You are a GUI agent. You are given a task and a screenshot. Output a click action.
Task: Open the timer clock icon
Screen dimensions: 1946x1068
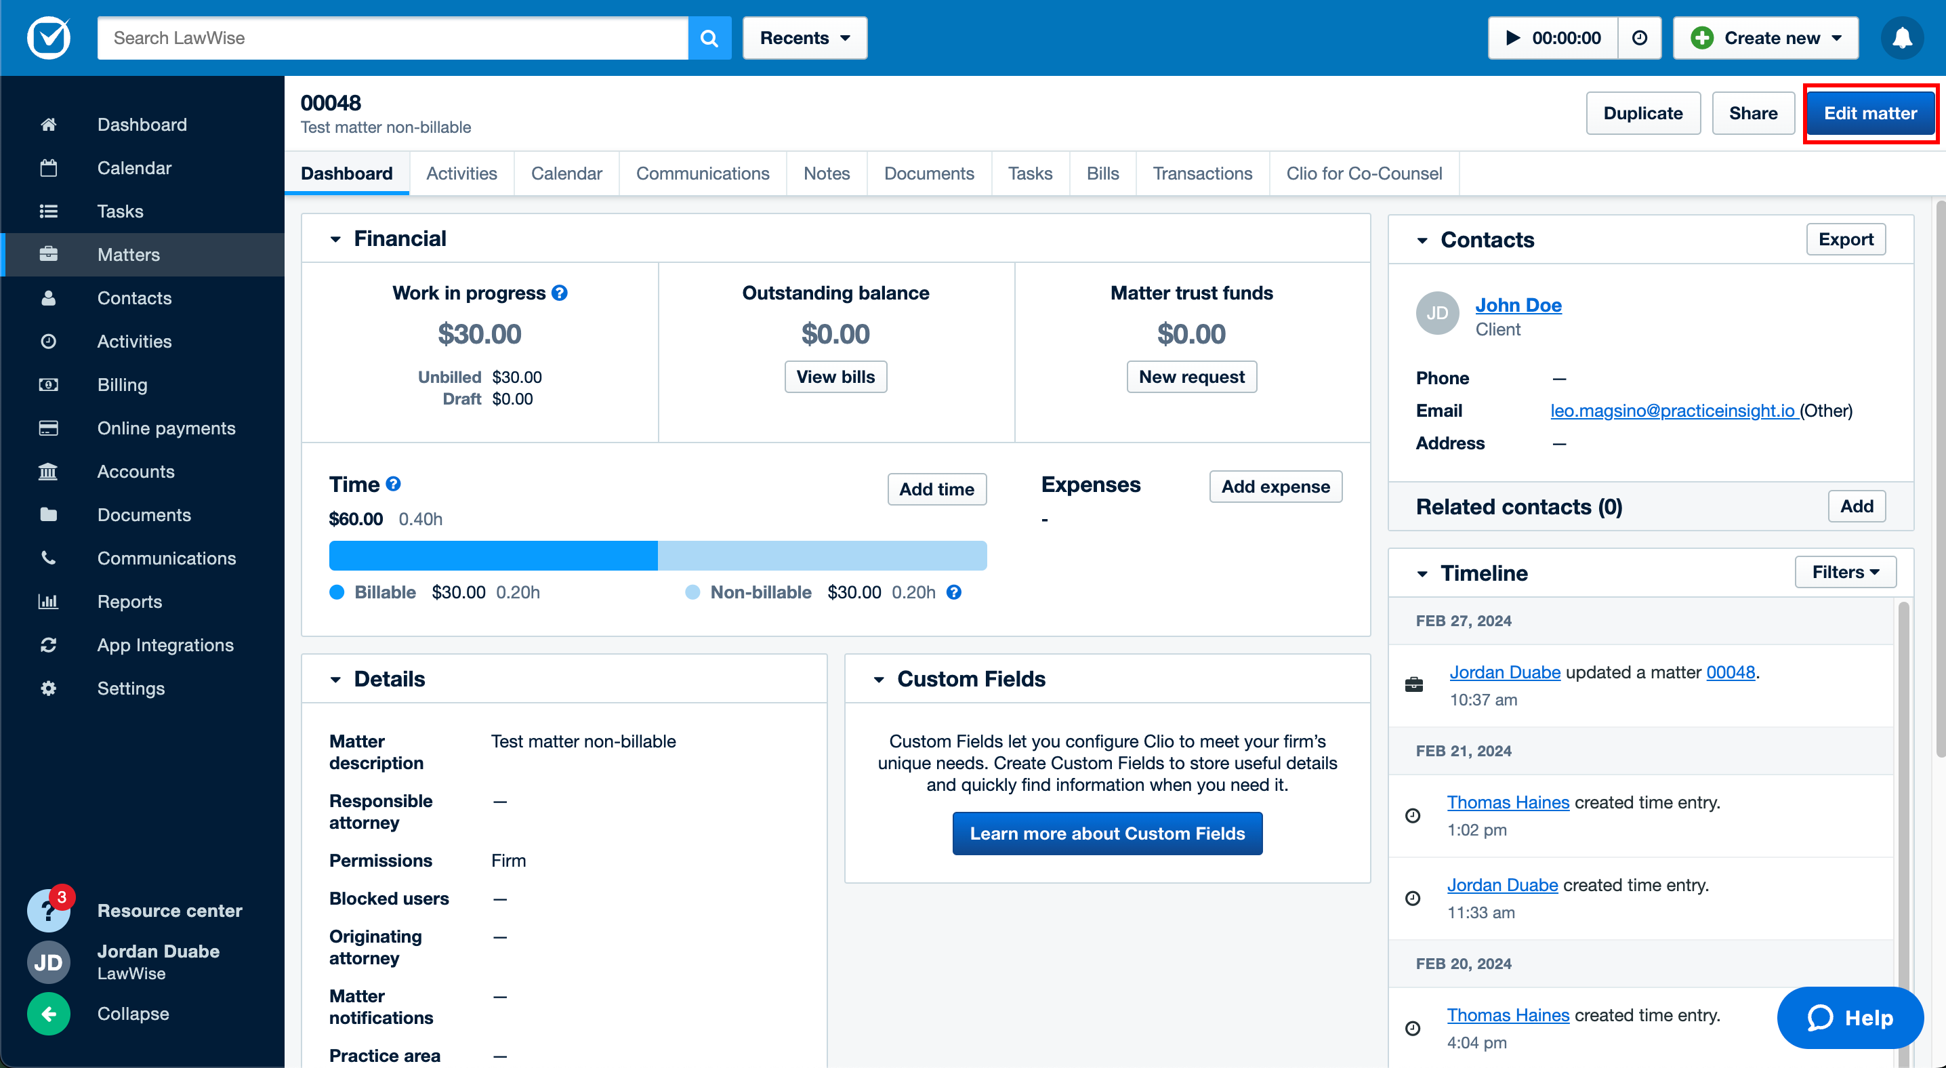click(x=1639, y=38)
